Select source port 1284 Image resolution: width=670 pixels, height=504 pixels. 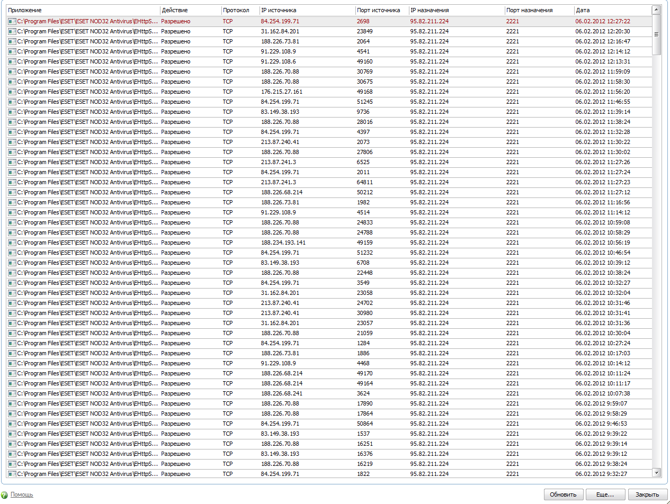click(x=363, y=344)
